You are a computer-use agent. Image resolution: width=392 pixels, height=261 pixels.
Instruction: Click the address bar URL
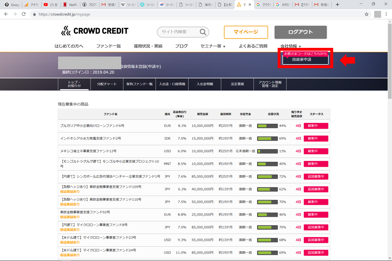coord(65,14)
